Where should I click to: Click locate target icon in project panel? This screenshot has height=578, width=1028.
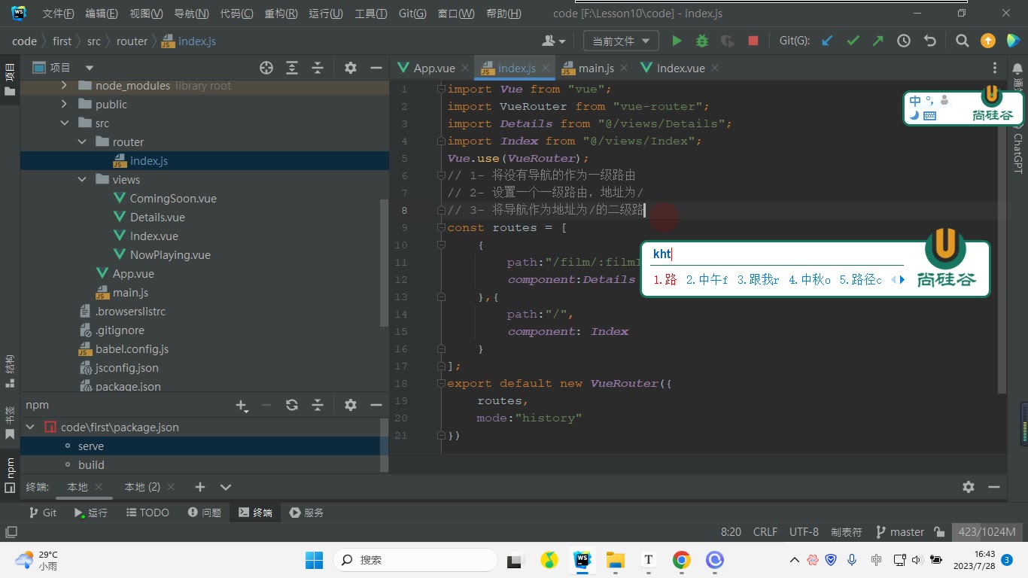tap(266, 68)
